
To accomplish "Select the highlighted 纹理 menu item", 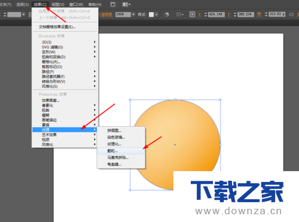I will [x=65, y=130].
